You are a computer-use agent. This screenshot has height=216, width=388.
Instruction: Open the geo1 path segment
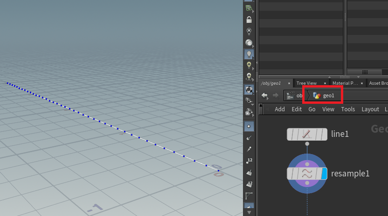324,95
